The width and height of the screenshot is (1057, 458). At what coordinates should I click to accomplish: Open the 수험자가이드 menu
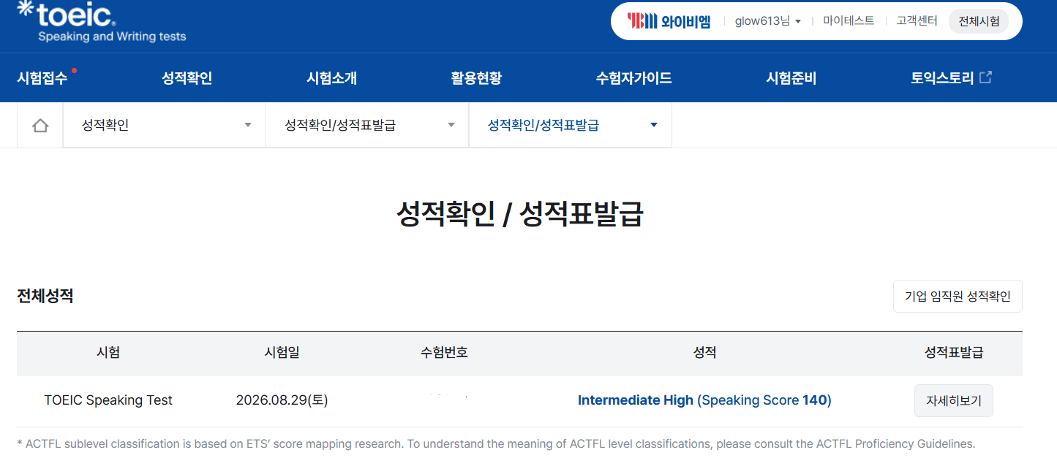[x=634, y=78]
